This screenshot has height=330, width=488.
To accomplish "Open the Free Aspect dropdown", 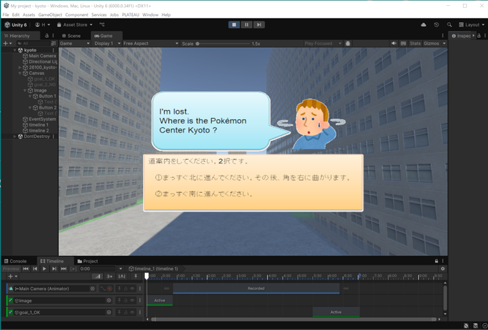I will (x=151, y=43).
